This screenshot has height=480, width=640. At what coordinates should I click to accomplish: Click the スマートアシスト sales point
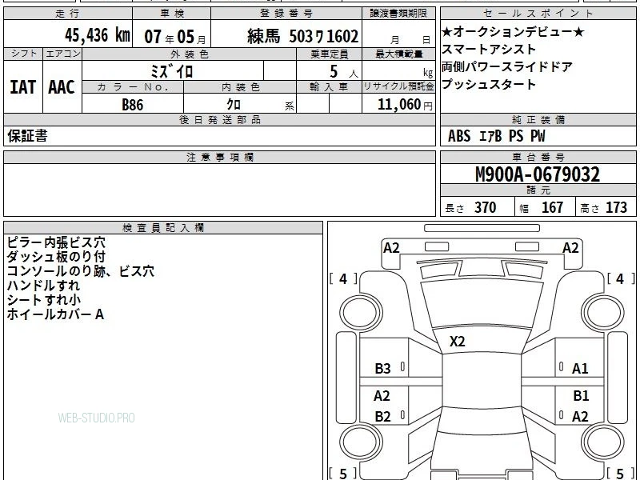489,49
